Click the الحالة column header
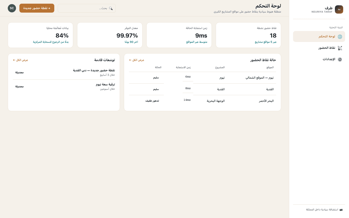Screen dimensions: 349x218 pyautogui.click(x=158, y=67)
